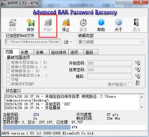
Task: Click average speed value 87 p/s
Action: coord(112,114)
